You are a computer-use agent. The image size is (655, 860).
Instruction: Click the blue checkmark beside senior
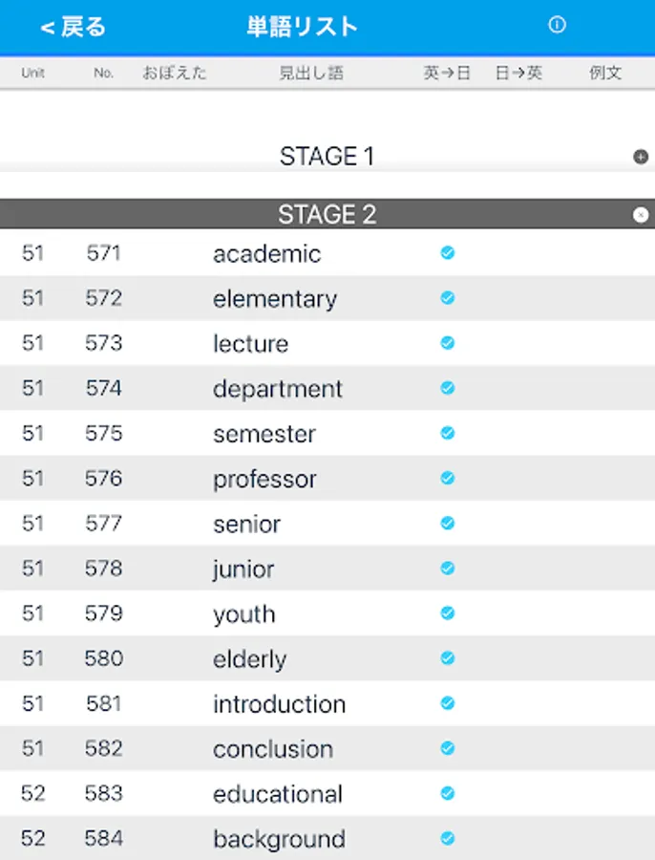click(x=447, y=523)
